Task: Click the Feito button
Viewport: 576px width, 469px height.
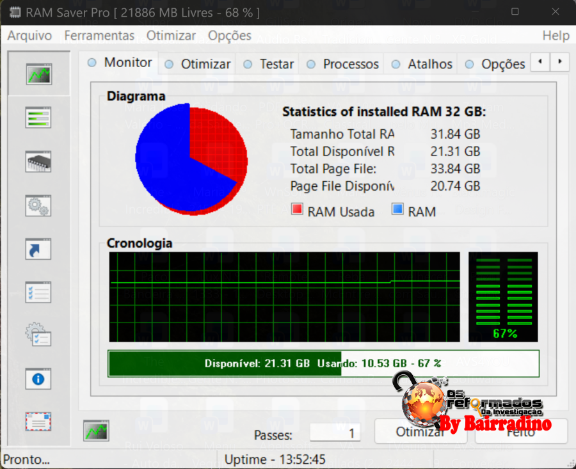Action: (x=521, y=432)
